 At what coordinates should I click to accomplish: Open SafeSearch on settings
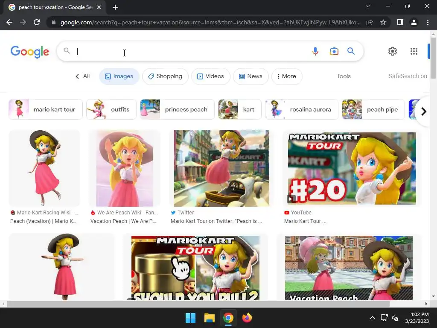[408, 76]
